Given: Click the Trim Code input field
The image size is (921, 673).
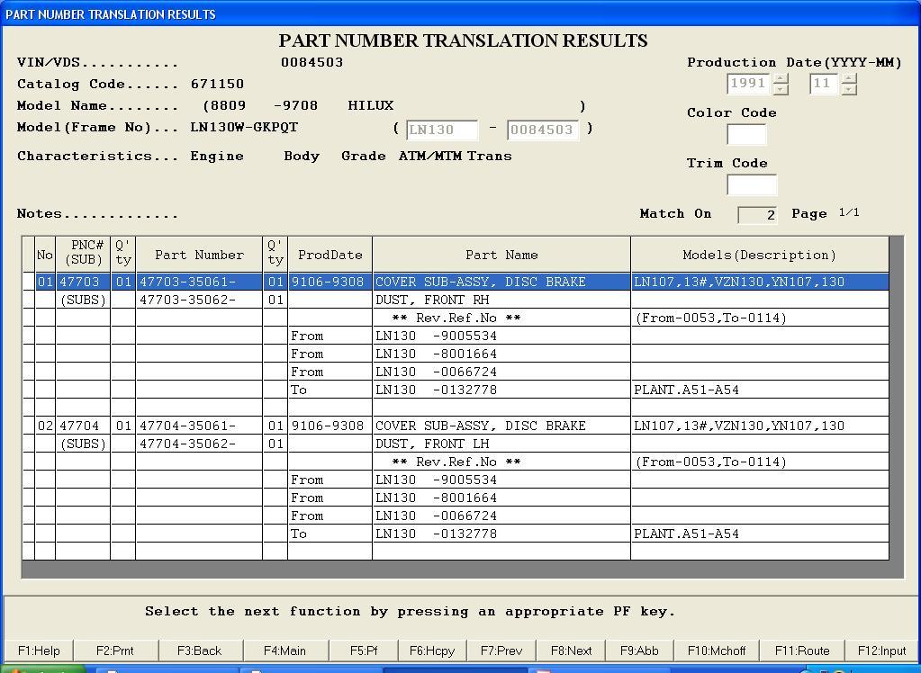Looking at the screenshot, I should (751, 185).
